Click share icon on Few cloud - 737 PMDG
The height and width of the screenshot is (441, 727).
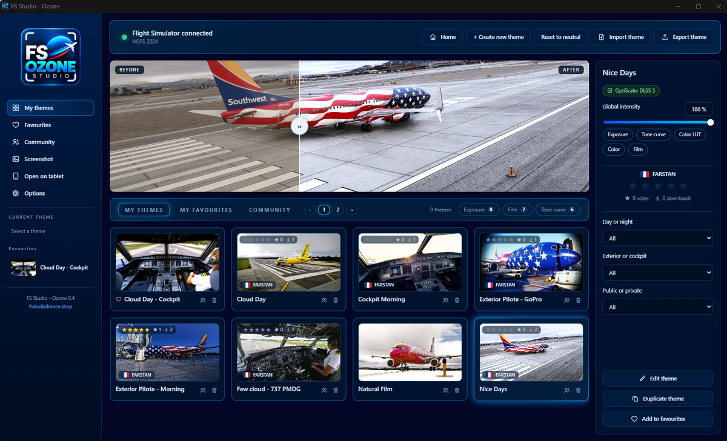[x=325, y=390]
